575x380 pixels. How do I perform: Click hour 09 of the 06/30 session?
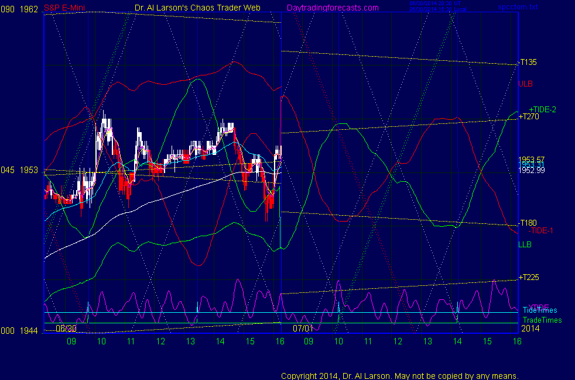(x=71, y=341)
